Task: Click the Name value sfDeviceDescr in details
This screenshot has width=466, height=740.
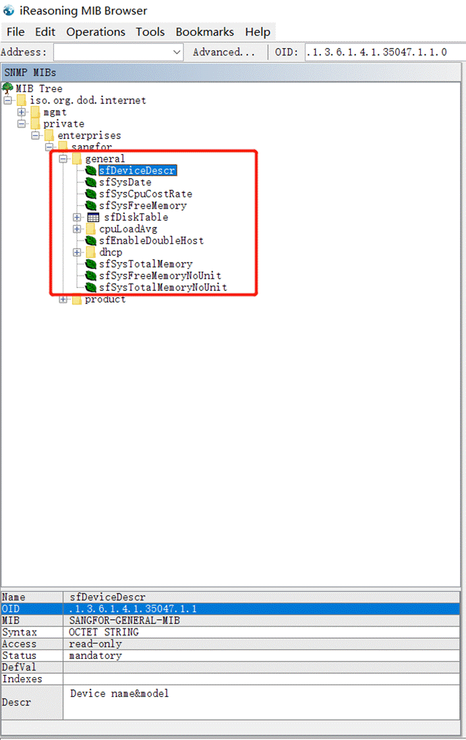Action: pos(107,597)
